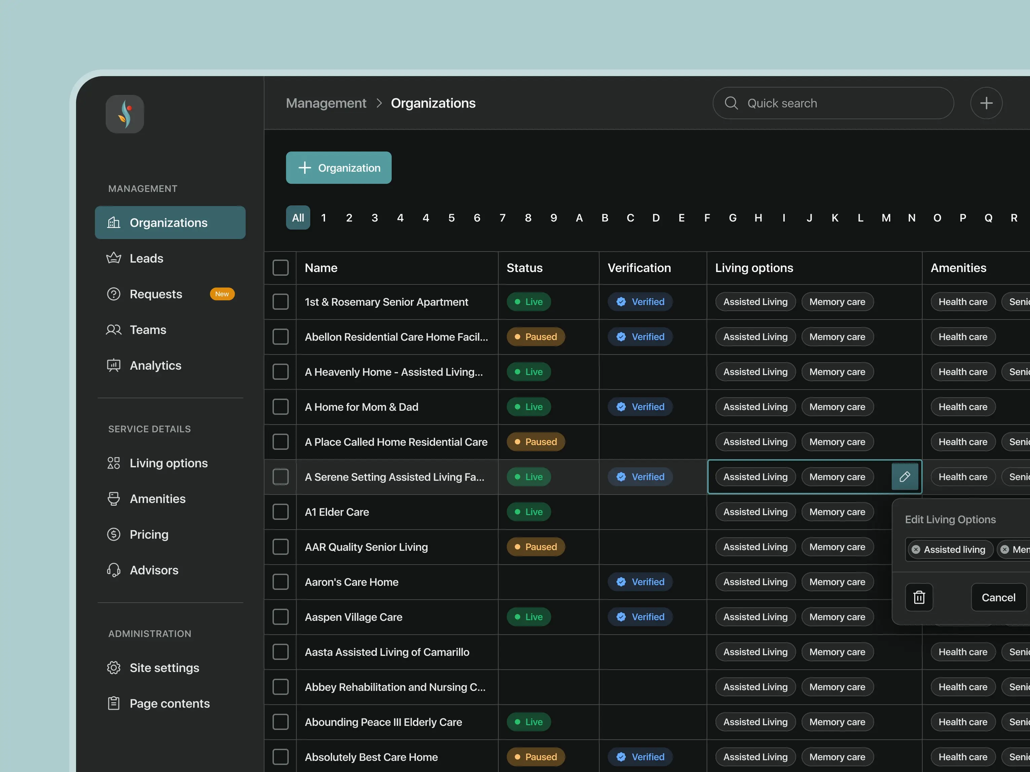Click Assisted Living tag in Aaron's Care Home row

point(755,582)
